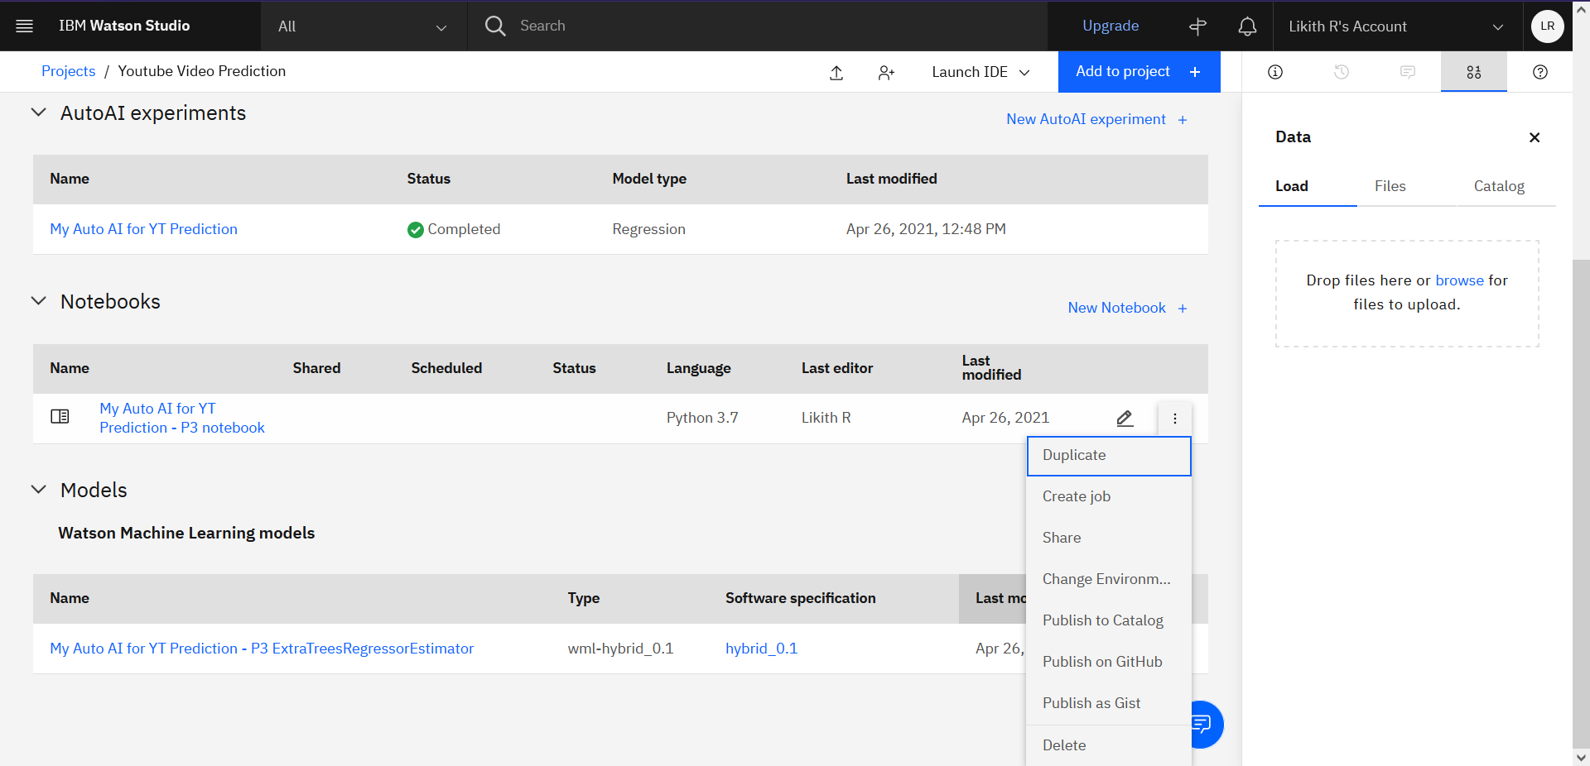
Task: Select Duplicate from the context menu
Action: (x=1109, y=456)
